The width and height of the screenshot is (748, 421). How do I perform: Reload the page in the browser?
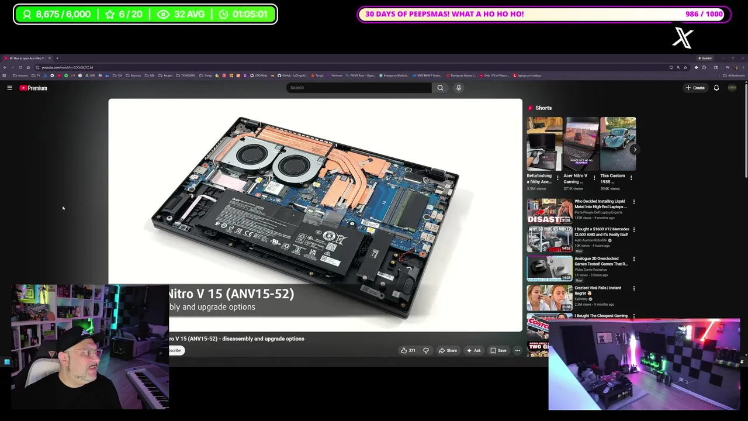(x=20, y=67)
